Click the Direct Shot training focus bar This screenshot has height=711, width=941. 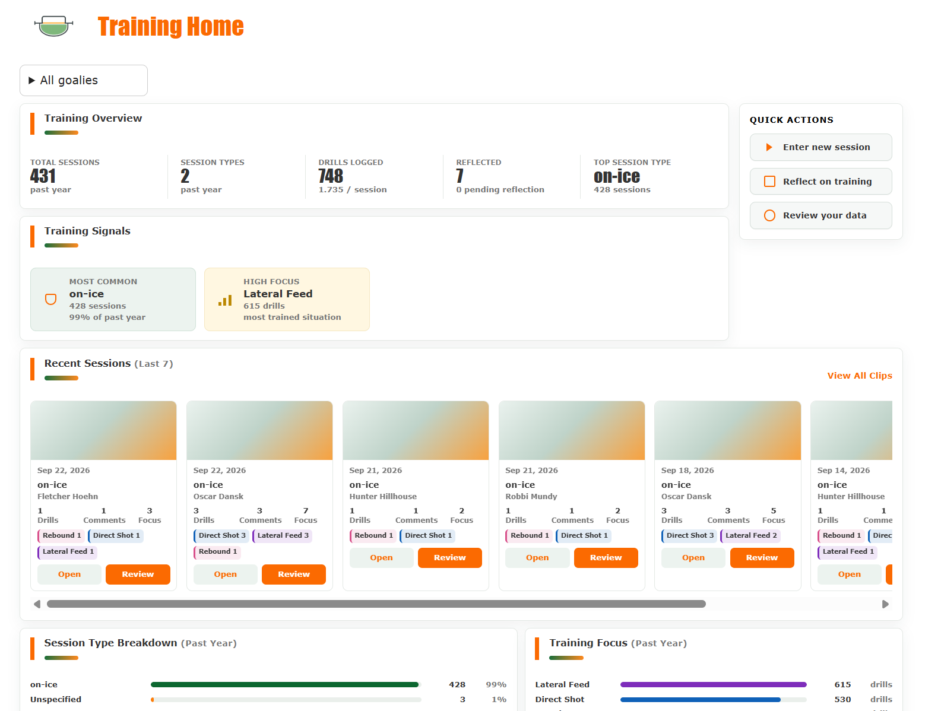[714, 700]
